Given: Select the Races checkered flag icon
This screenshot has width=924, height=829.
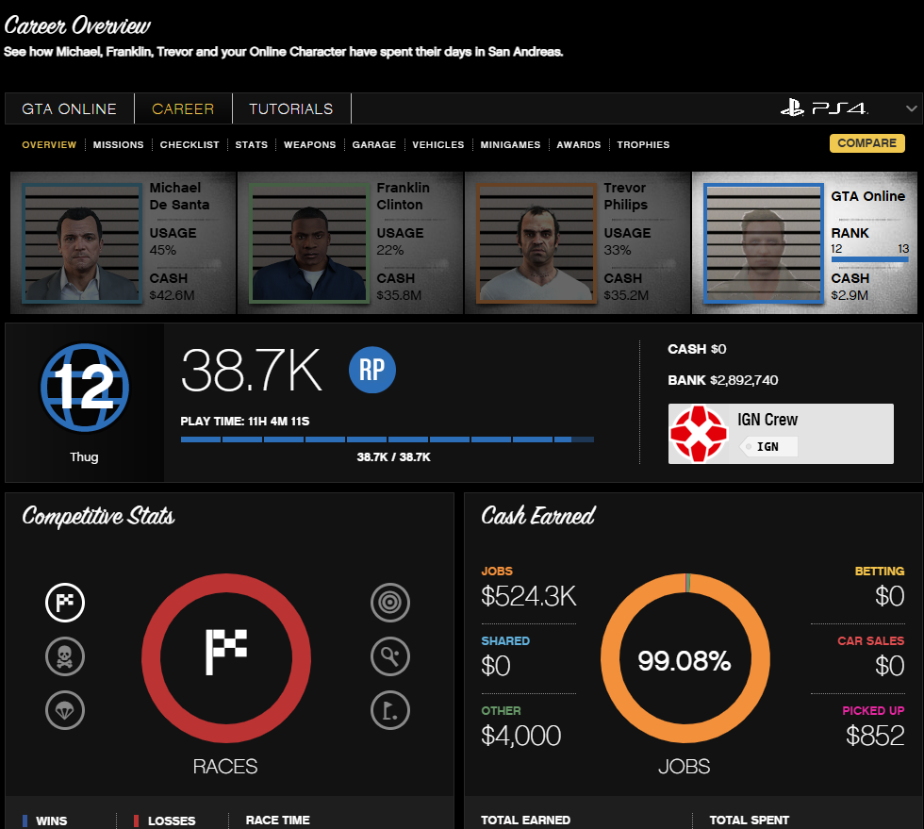Looking at the screenshot, I should click(x=65, y=603).
